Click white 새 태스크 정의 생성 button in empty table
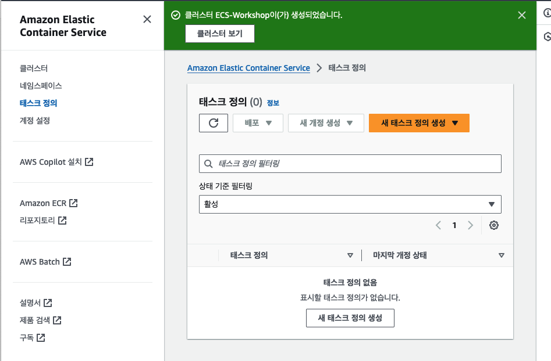 click(x=350, y=318)
